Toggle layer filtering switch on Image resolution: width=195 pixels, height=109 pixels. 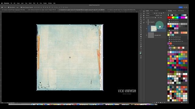pyautogui.click(x=164, y=13)
